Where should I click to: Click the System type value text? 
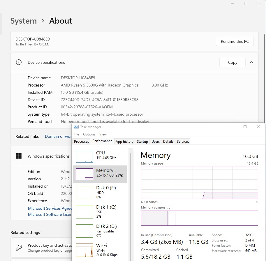[x=102, y=114]
